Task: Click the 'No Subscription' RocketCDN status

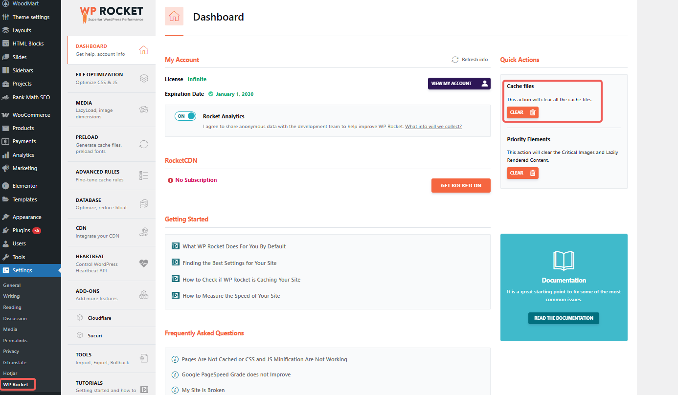Action: coord(196,180)
